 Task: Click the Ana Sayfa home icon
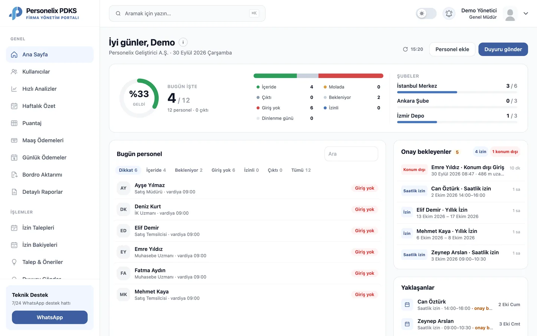pyautogui.click(x=14, y=55)
